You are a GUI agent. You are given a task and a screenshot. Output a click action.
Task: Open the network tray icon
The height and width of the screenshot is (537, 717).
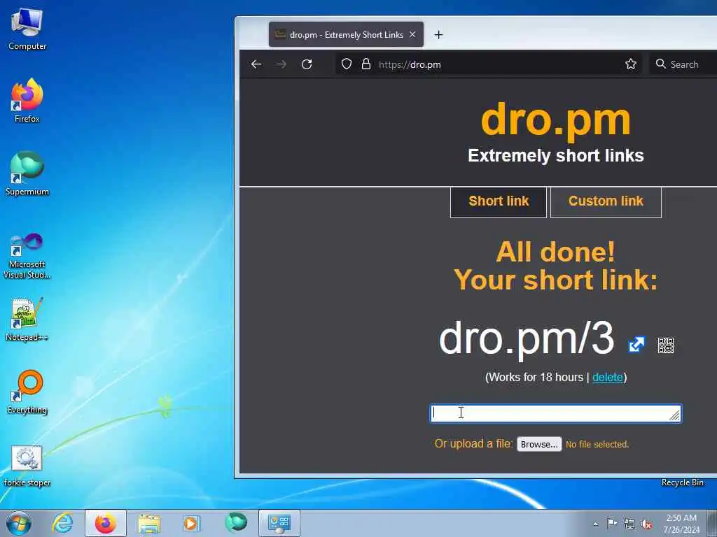(x=629, y=524)
